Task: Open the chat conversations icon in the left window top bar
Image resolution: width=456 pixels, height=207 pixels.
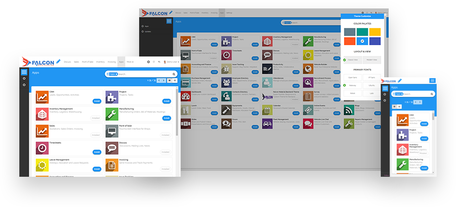Action: 159,62
